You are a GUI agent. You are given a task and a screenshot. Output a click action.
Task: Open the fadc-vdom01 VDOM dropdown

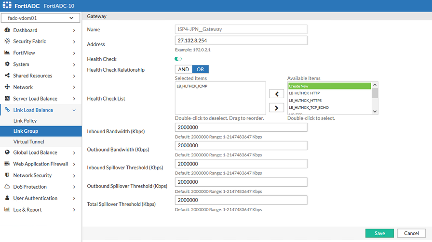click(40, 18)
